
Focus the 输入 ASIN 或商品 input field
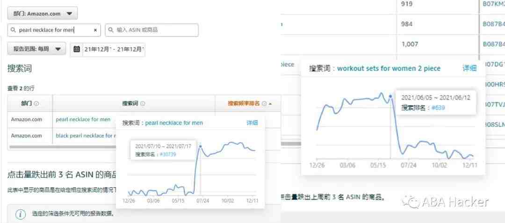(151, 30)
